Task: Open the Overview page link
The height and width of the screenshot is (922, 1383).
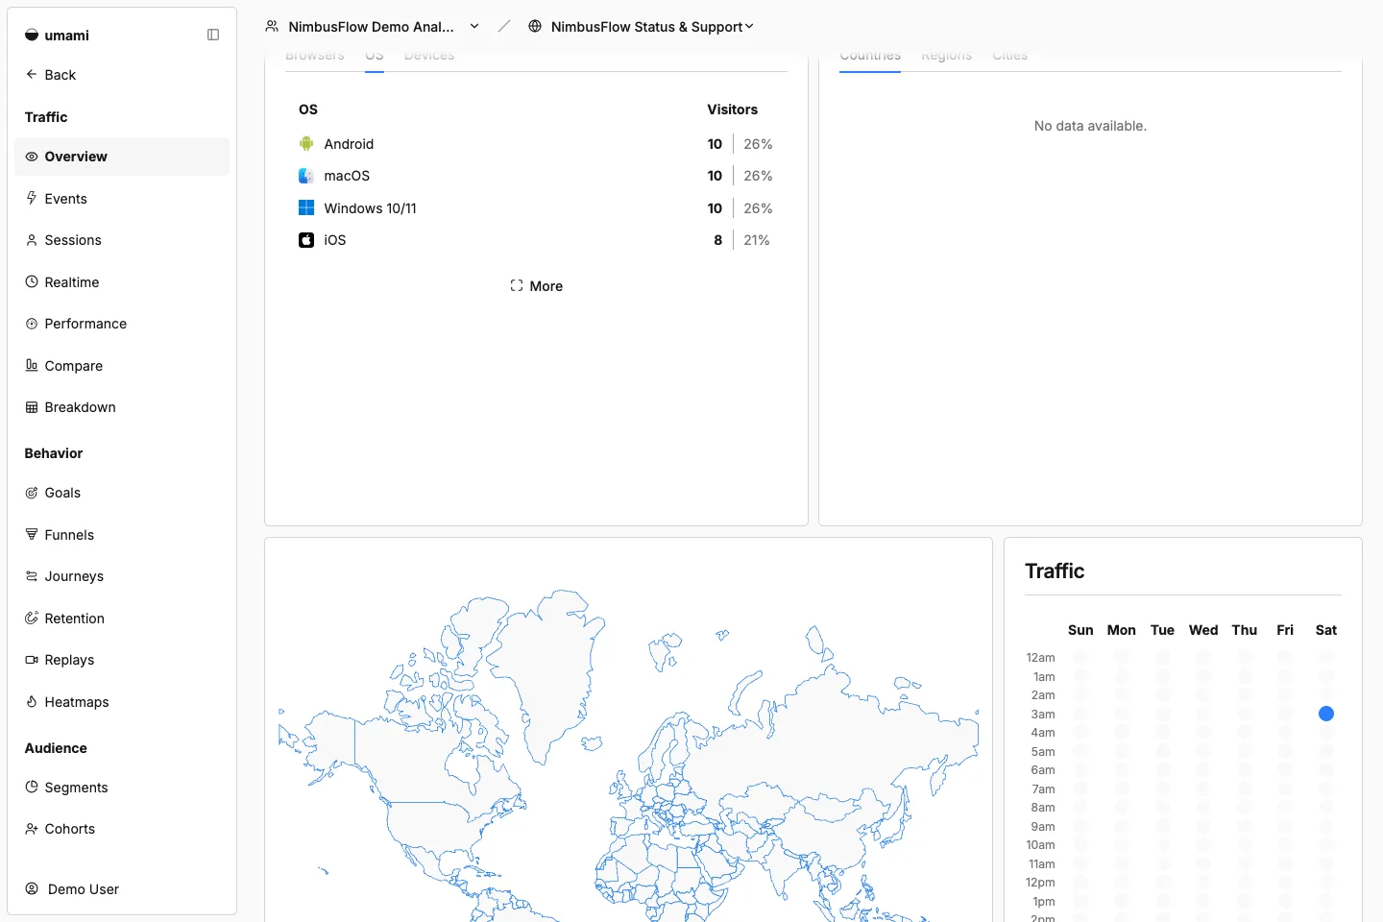Action: click(x=122, y=157)
